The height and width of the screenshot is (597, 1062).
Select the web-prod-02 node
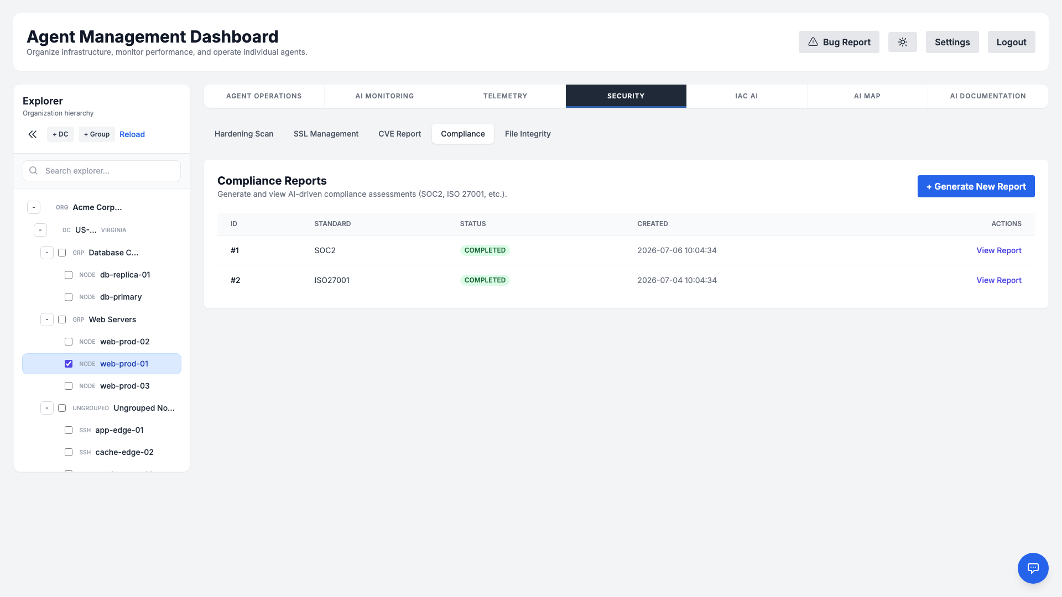[124, 342]
